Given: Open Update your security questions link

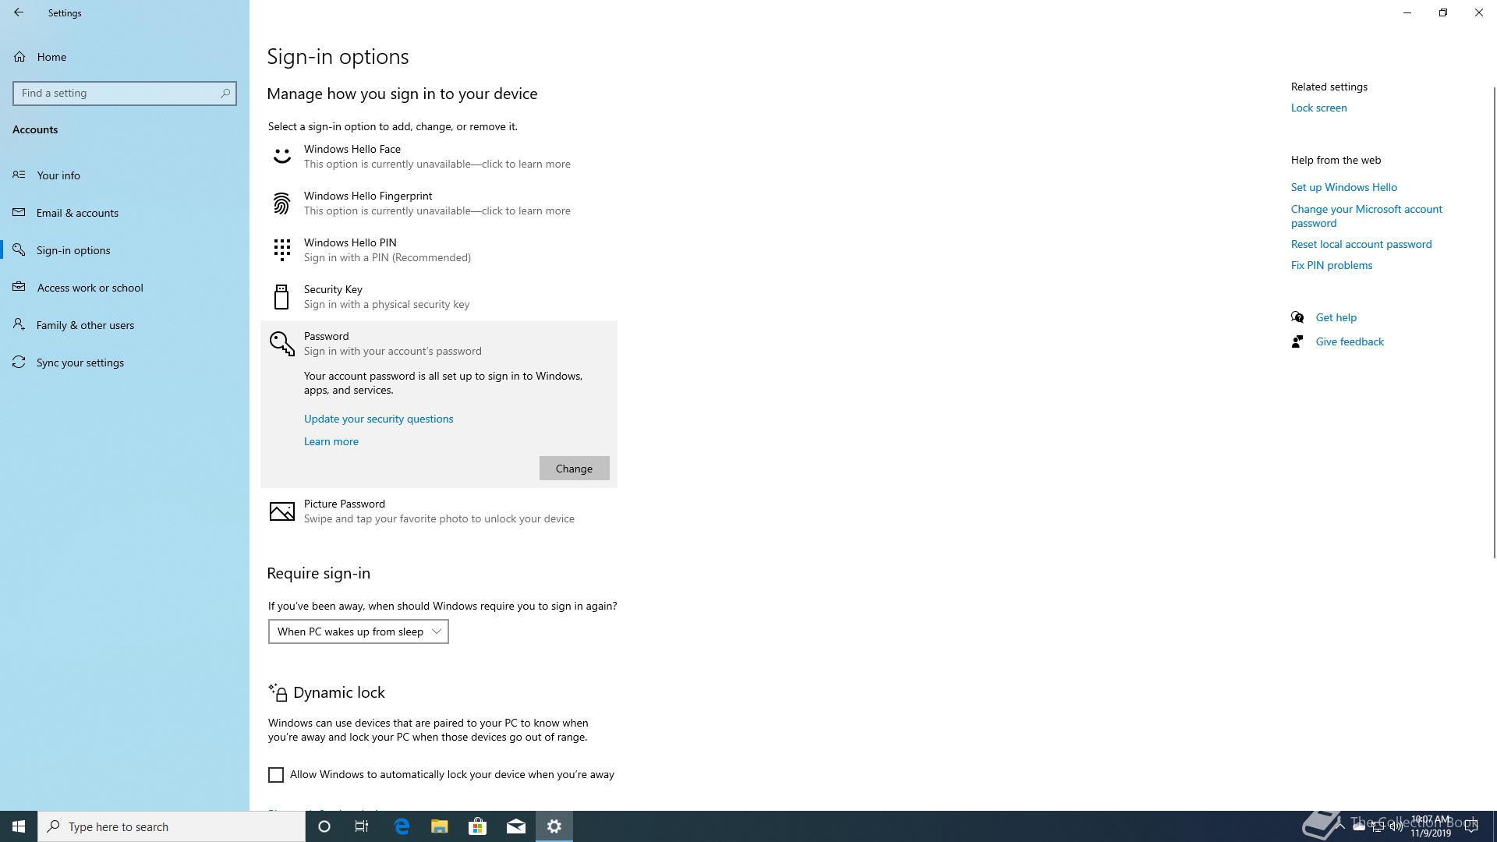Looking at the screenshot, I should (378, 419).
